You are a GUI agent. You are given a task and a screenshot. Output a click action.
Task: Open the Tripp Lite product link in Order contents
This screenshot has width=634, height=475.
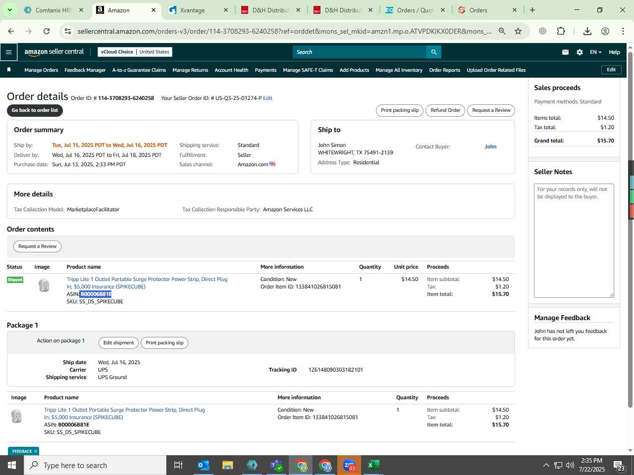[x=147, y=283]
